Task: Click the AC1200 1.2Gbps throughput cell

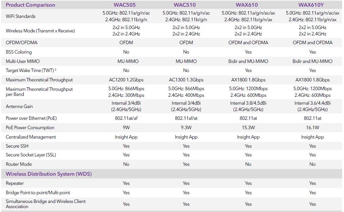Action: 126,80
